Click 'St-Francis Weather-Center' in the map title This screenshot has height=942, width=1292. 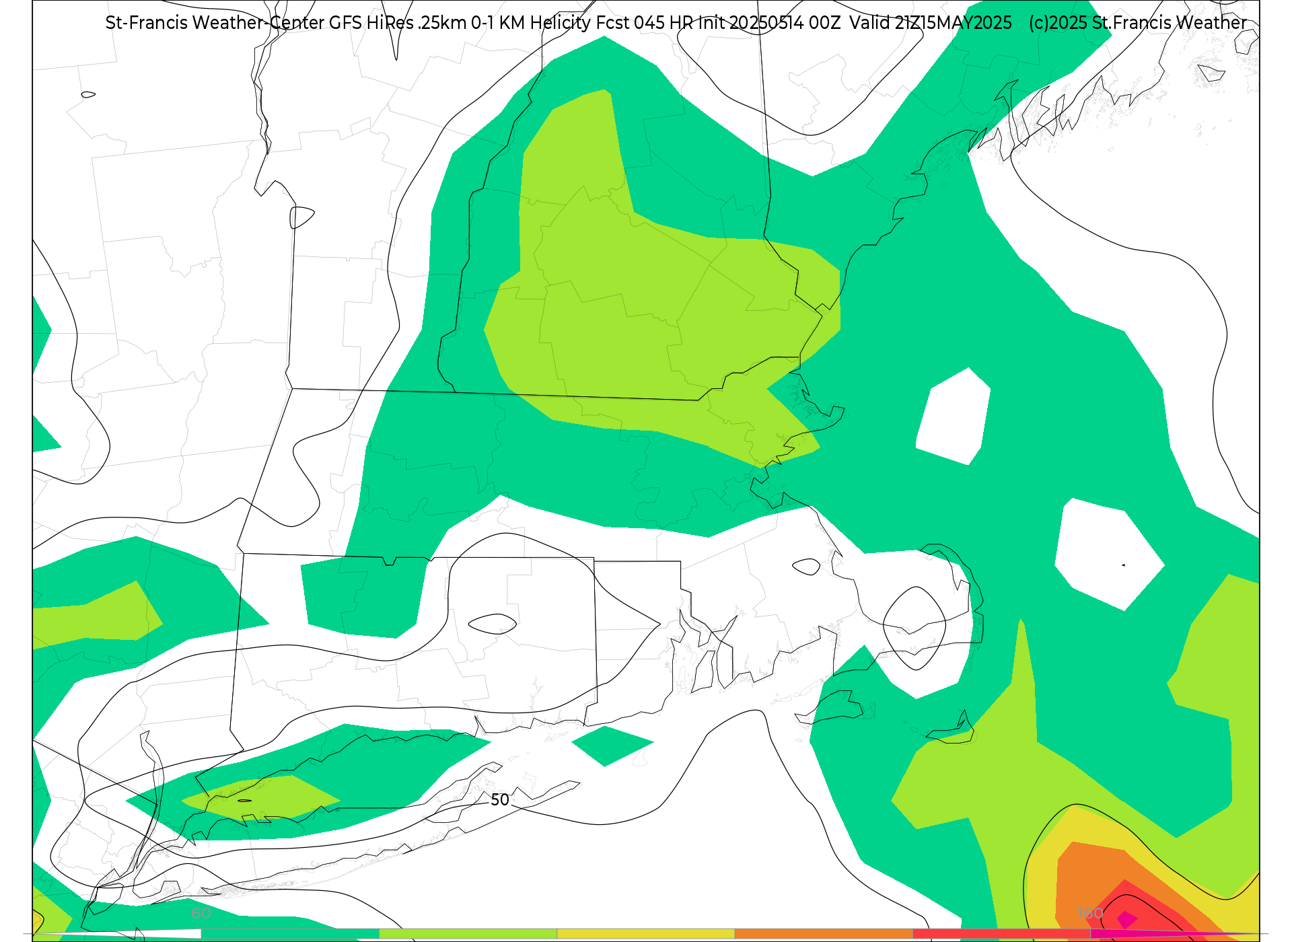pos(215,23)
